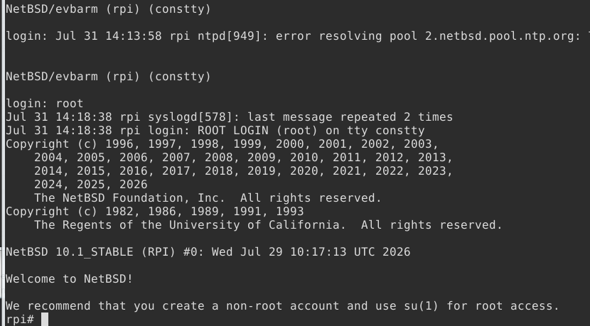Click the second NetBSD/evbarm (rpi) banner
Screen dimensions: 590x326
pos(108,76)
